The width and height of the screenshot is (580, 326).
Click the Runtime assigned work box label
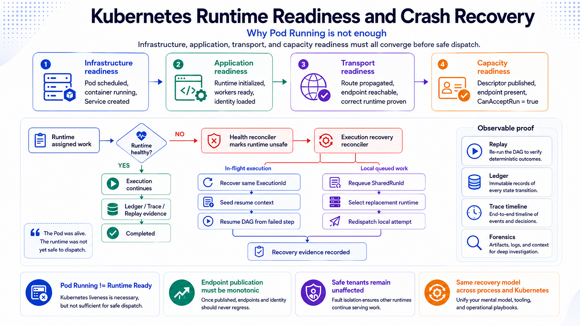click(x=71, y=141)
